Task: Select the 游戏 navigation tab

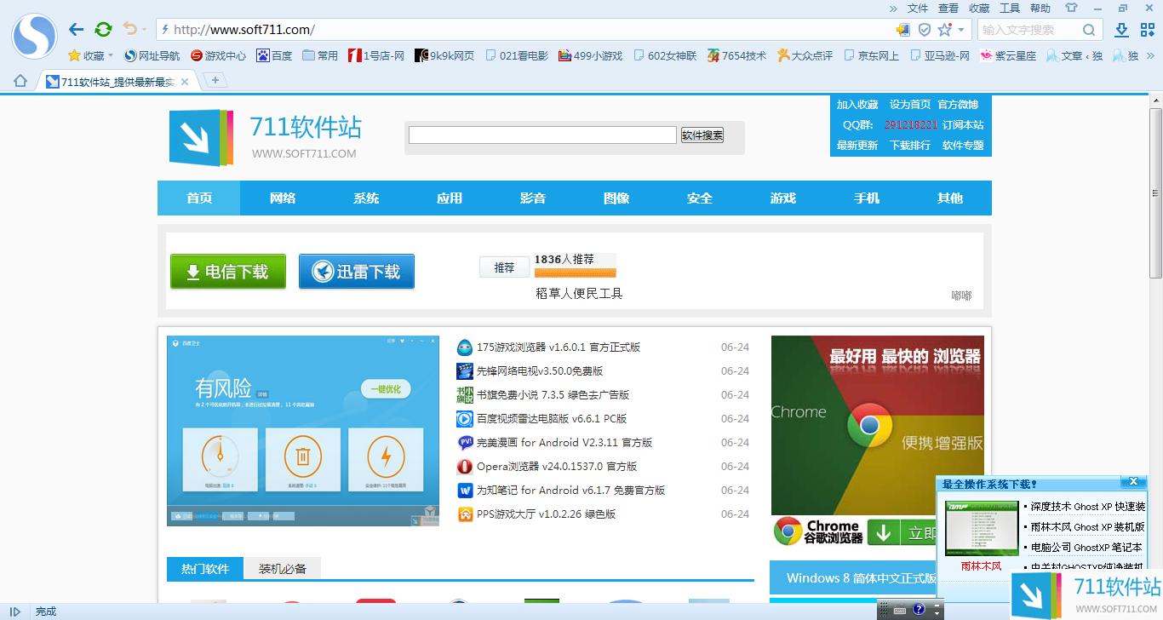Action: click(x=783, y=198)
